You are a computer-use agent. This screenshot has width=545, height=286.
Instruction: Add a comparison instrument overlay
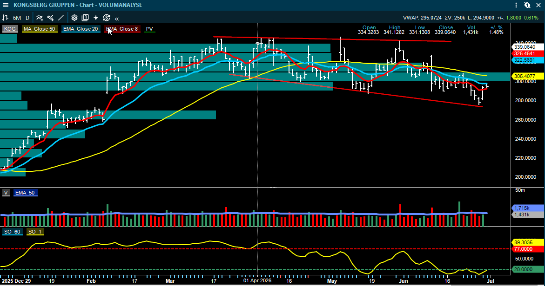click(50, 18)
